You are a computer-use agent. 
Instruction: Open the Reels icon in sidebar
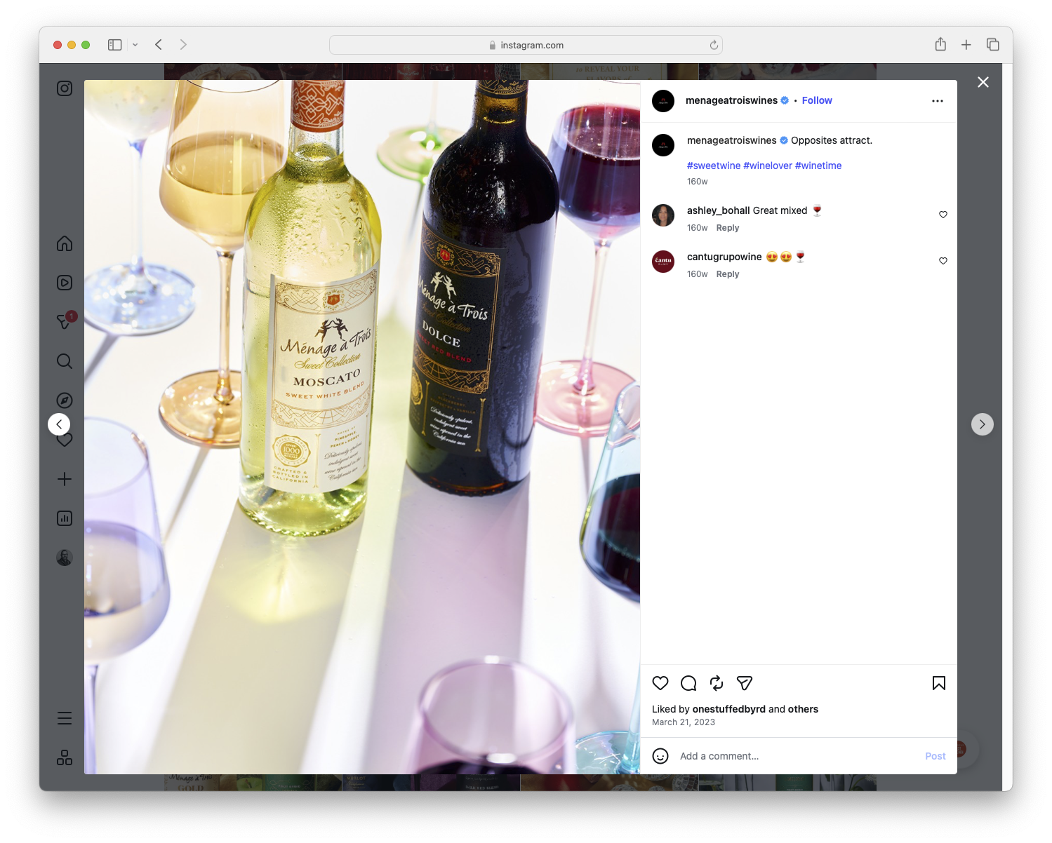pyautogui.click(x=65, y=283)
